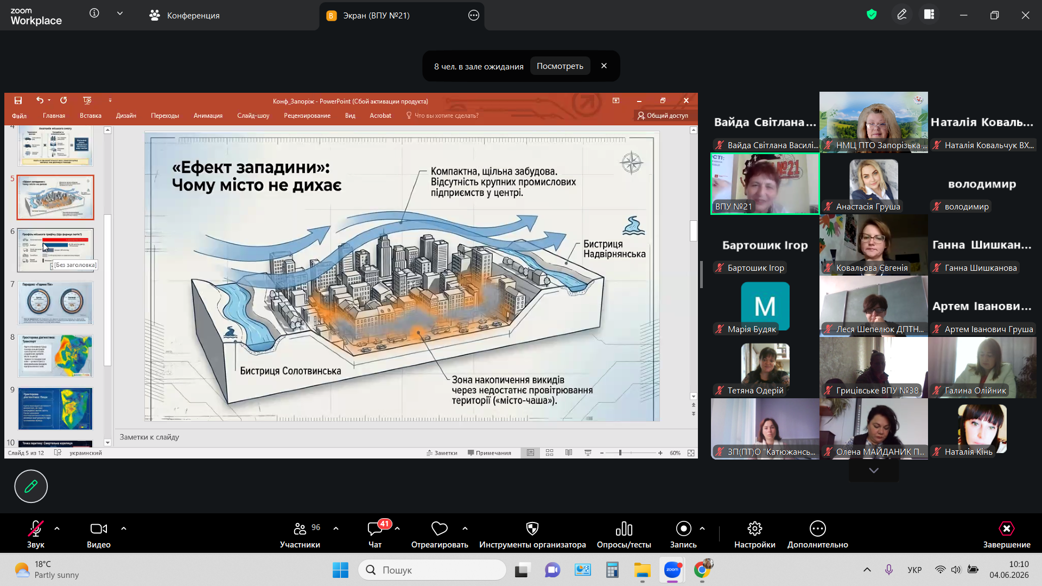Image resolution: width=1042 pixels, height=586 pixels.
Task: Click the Windows taskbar search field
Action: [x=432, y=570]
